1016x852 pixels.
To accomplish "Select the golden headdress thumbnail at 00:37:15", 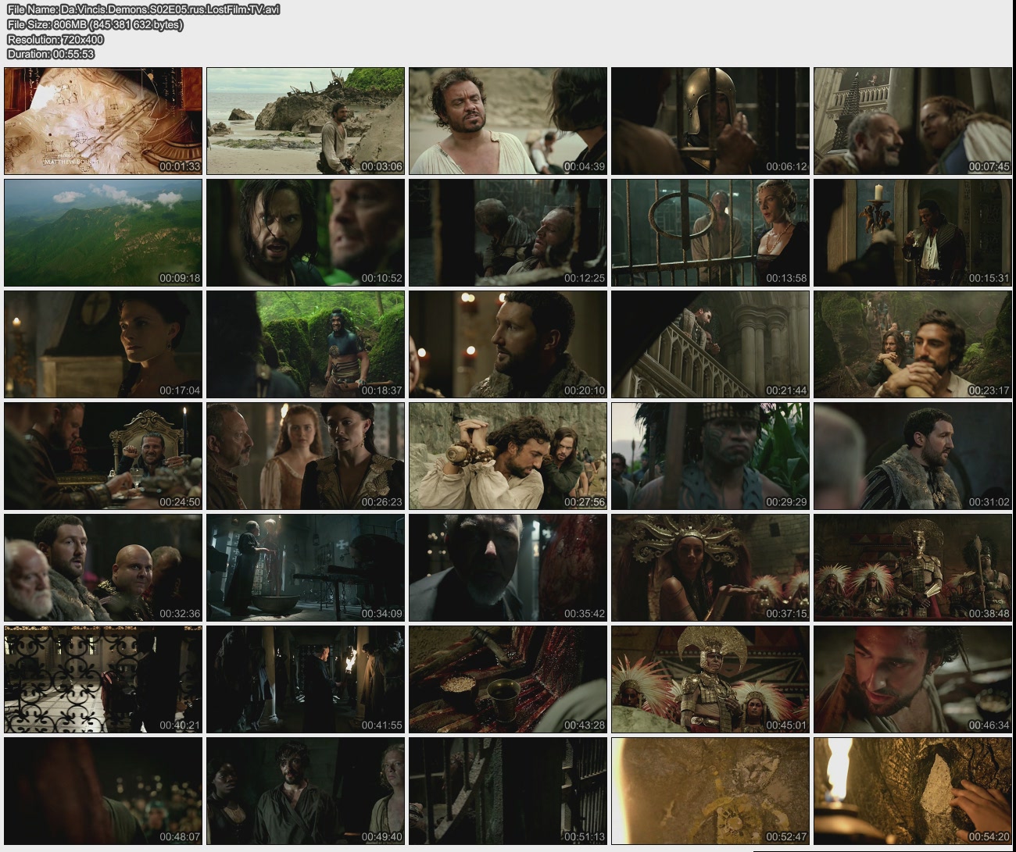I will [x=710, y=568].
